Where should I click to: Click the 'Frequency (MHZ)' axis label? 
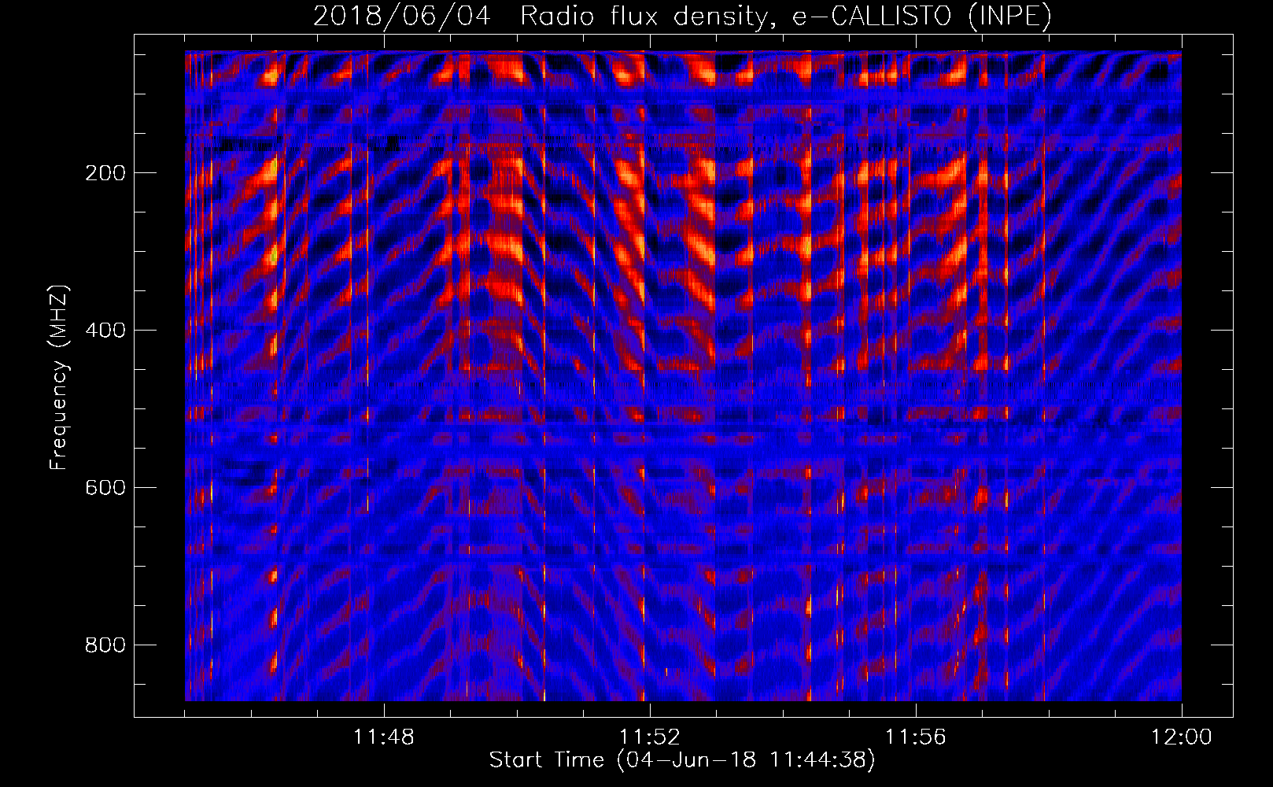click(59, 377)
